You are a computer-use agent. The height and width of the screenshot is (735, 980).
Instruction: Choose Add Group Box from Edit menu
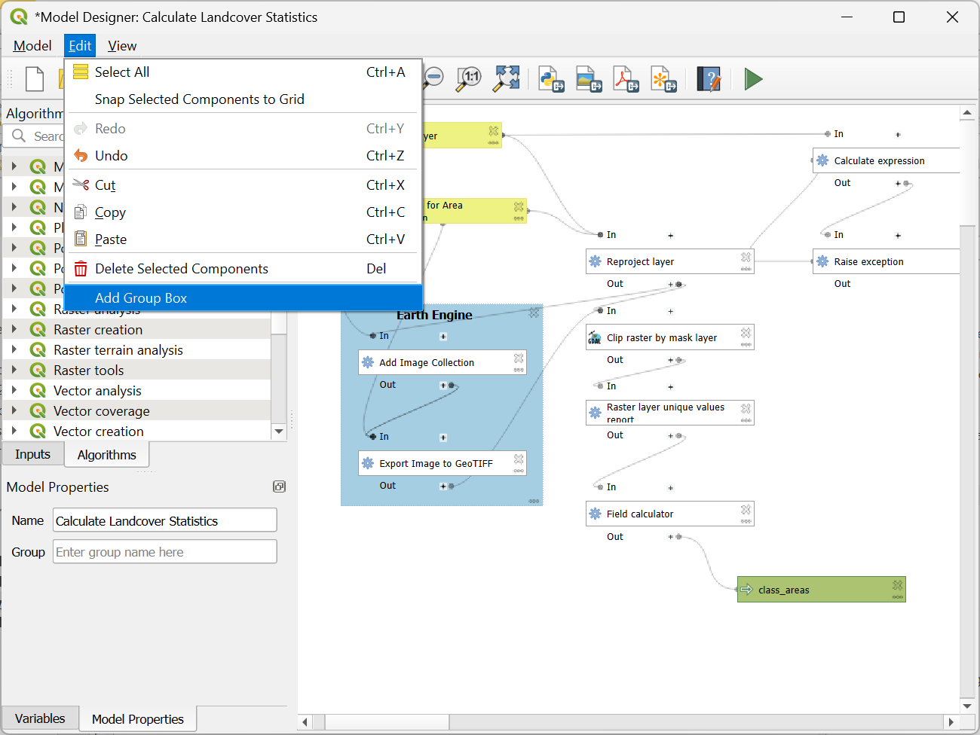pyautogui.click(x=141, y=298)
